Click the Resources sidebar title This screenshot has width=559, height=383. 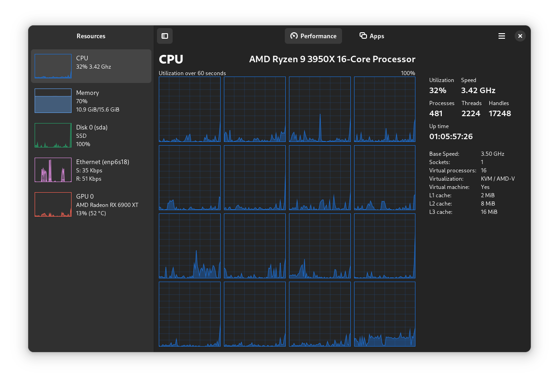tap(91, 36)
